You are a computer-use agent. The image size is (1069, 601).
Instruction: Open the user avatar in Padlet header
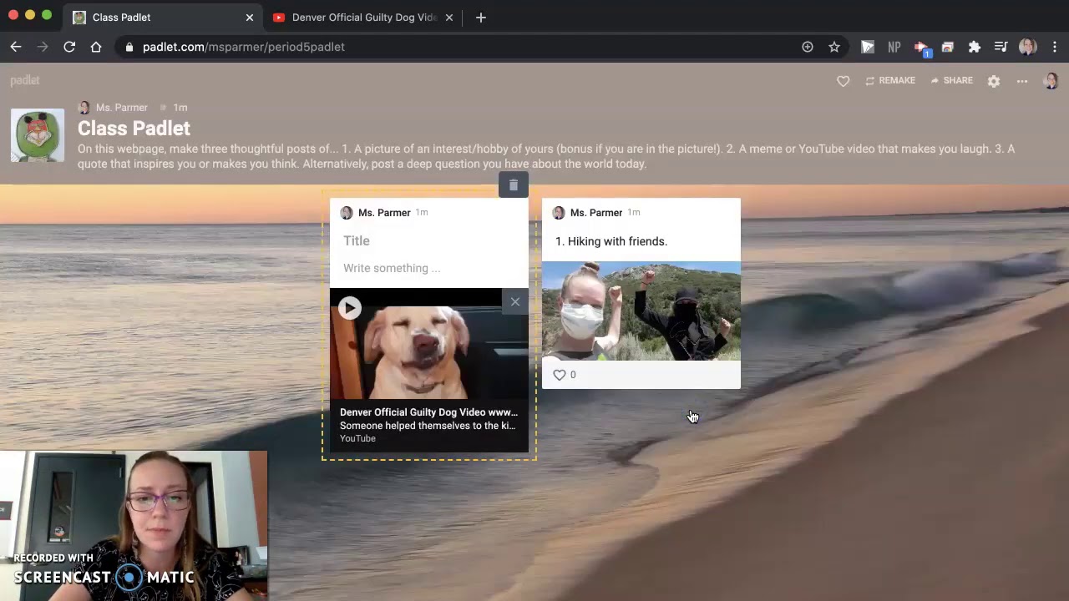[1051, 80]
